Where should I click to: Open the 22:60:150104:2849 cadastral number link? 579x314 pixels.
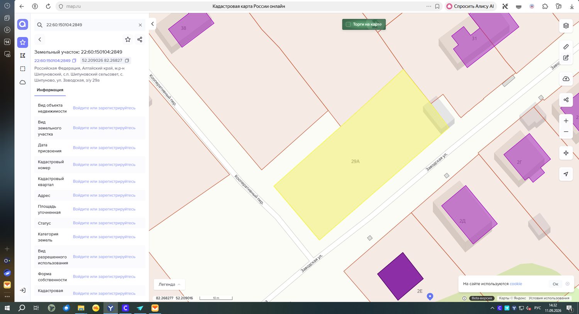pos(52,60)
